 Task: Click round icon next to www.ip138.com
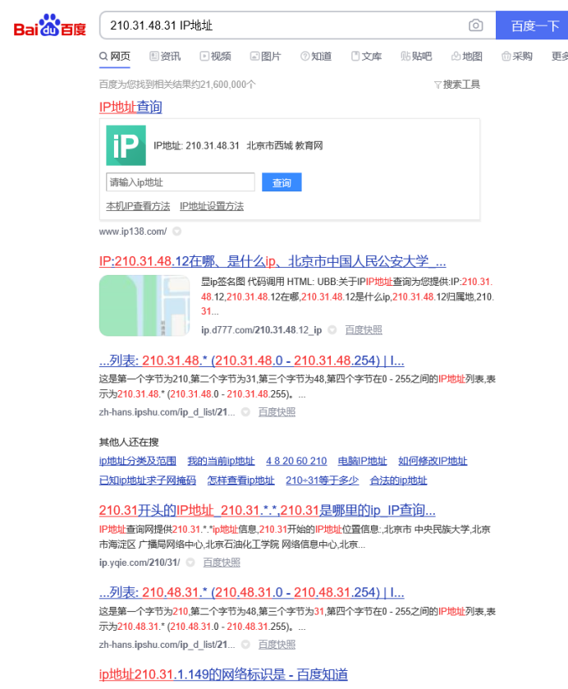(176, 231)
